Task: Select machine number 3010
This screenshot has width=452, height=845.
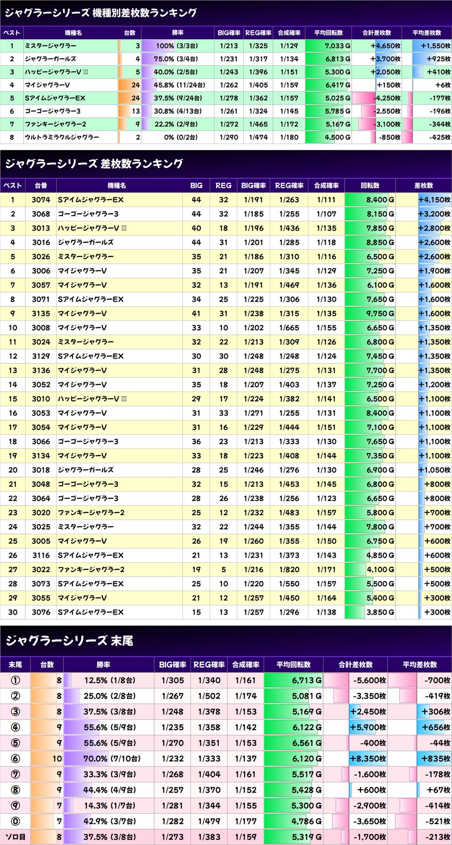Action: 41,399
